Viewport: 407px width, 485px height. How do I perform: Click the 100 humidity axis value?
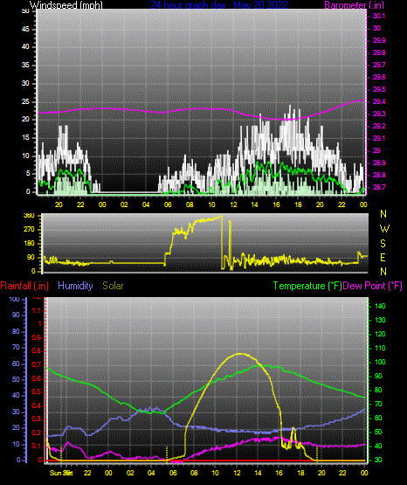click(15, 299)
